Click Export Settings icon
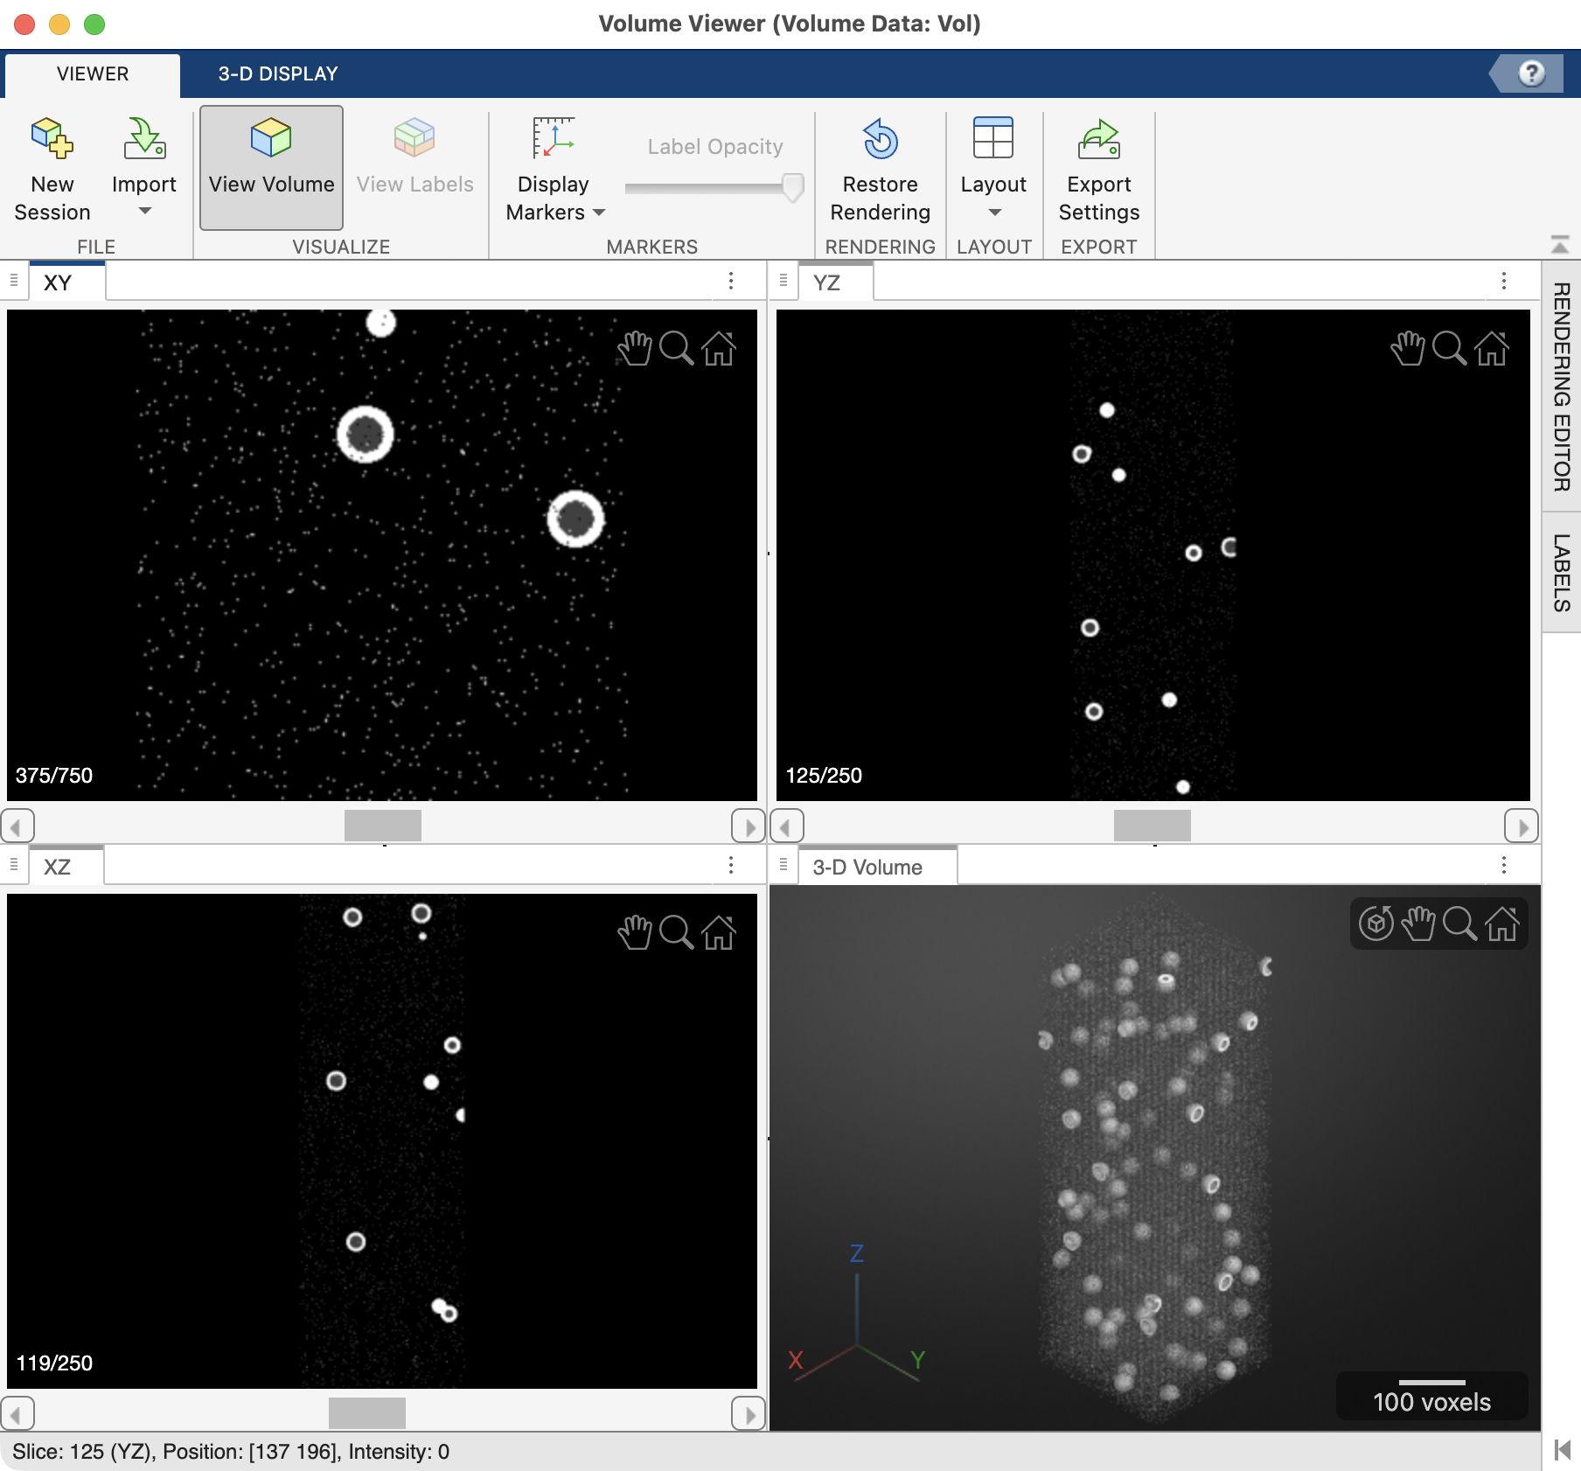 [x=1098, y=139]
